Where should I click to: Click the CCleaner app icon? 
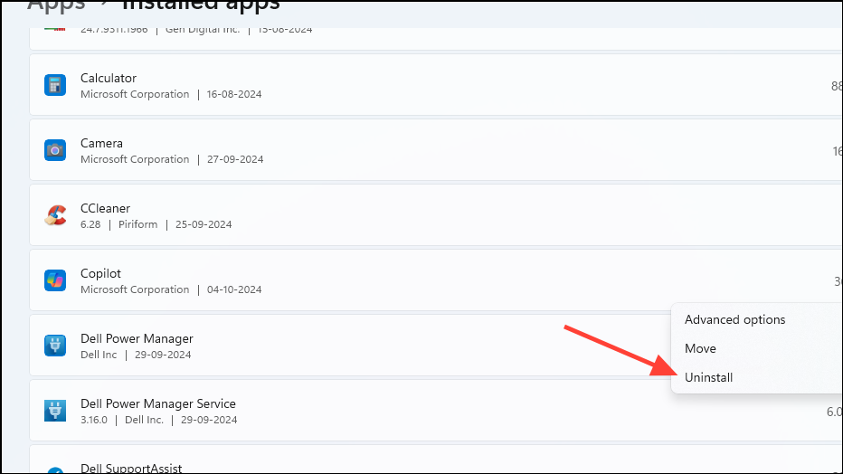click(55, 215)
